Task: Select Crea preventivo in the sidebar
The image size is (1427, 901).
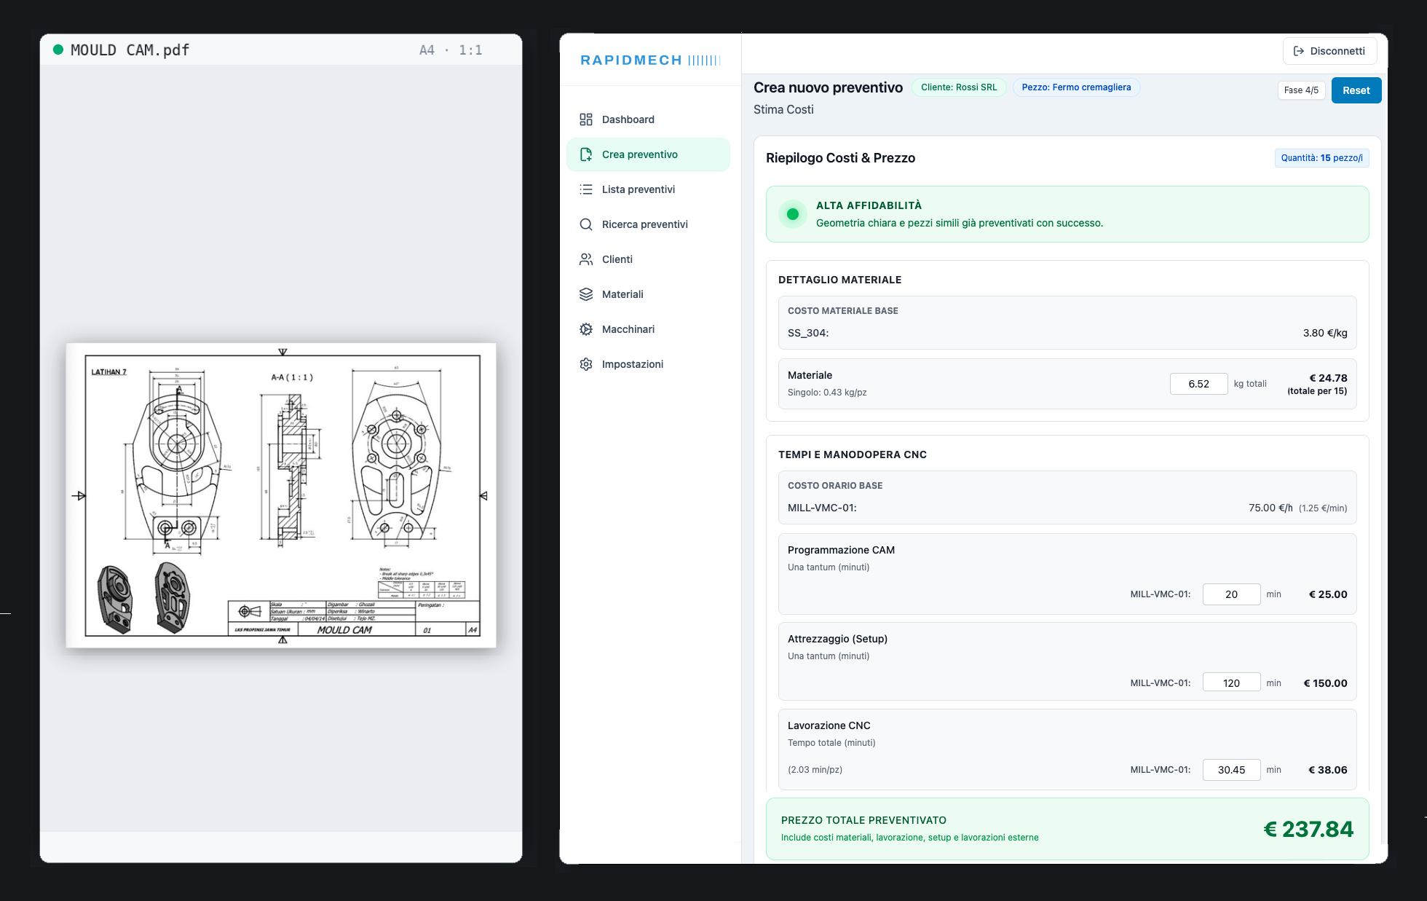Action: [648, 154]
